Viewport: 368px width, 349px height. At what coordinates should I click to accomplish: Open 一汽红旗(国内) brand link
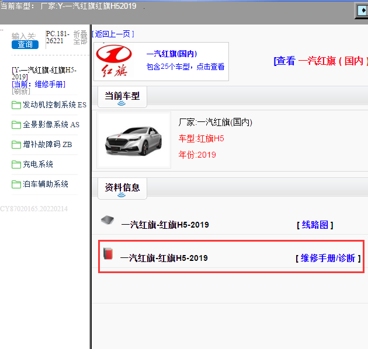pos(172,54)
